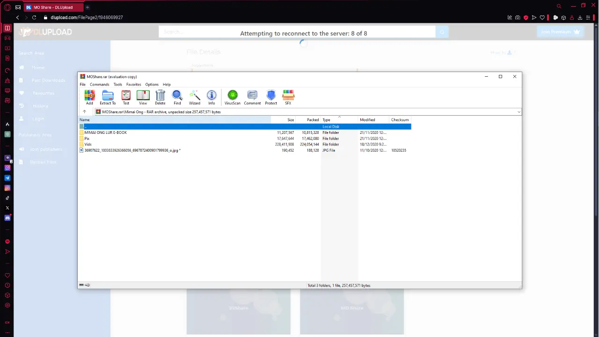
Task: Open Twitch in the browser sidebar
Action: pyautogui.click(x=7, y=158)
